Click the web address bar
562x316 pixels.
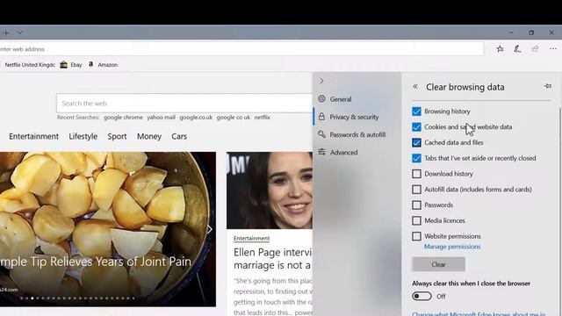241,49
